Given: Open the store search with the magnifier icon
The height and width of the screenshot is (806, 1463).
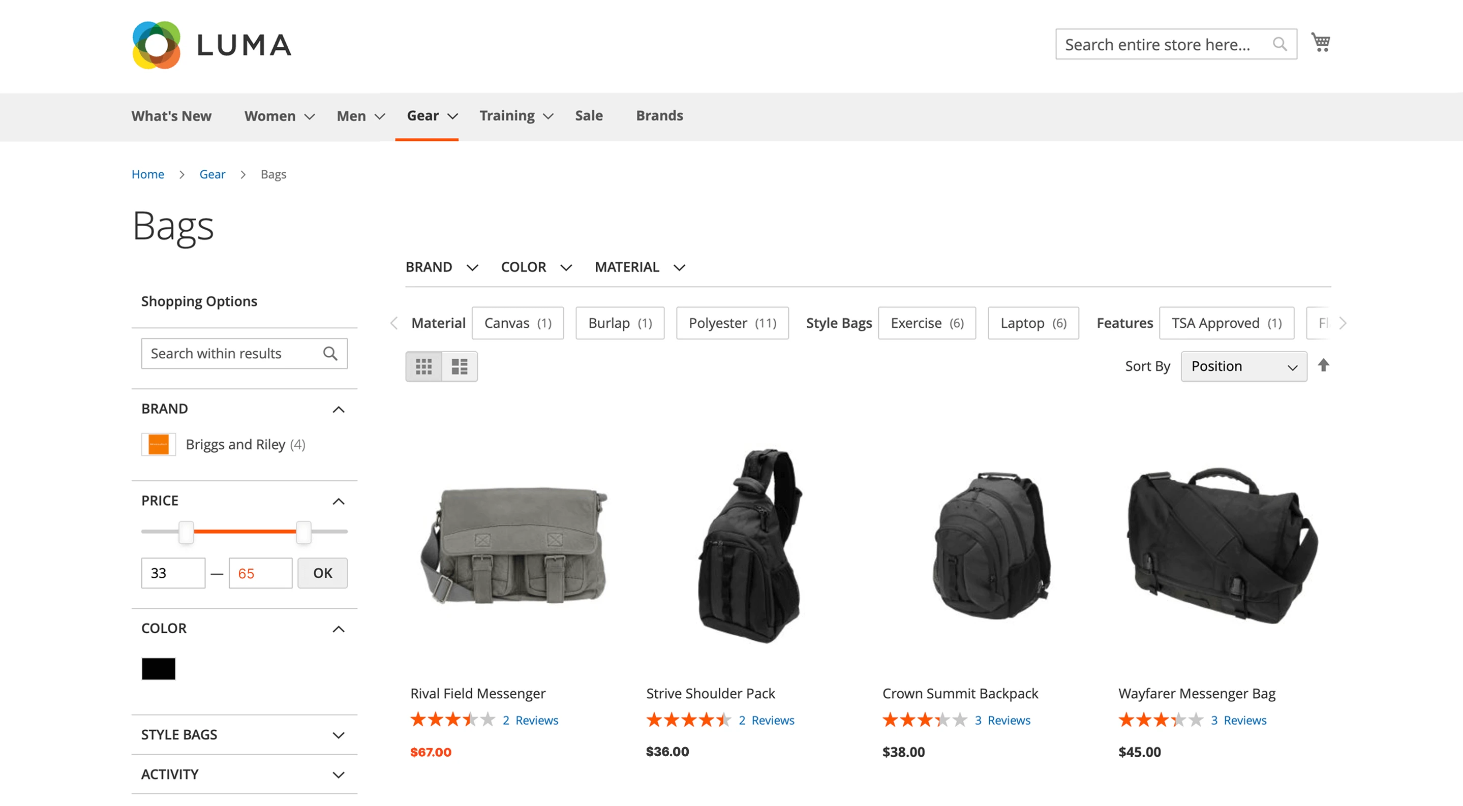Looking at the screenshot, I should point(1279,44).
